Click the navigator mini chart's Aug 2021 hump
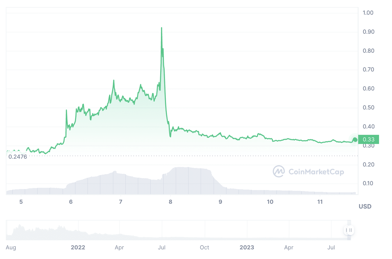 click(19, 228)
